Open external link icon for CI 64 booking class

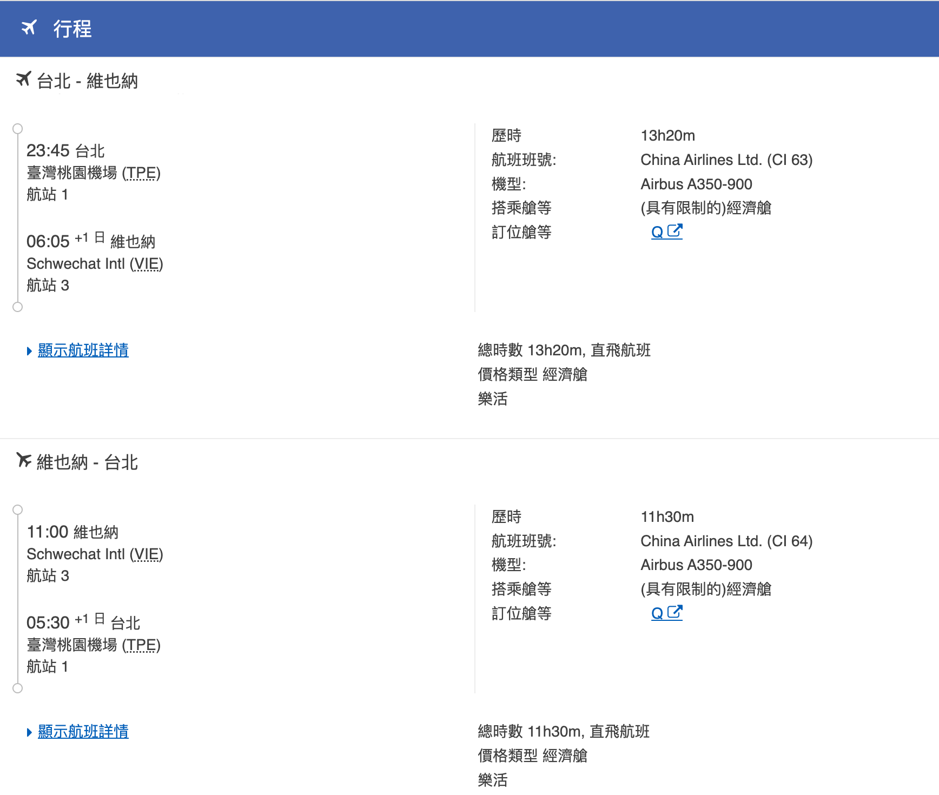pyautogui.click(x=675, y=612)
